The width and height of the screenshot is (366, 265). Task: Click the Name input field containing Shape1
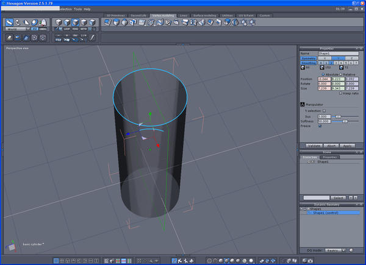(x=339, y=54)
